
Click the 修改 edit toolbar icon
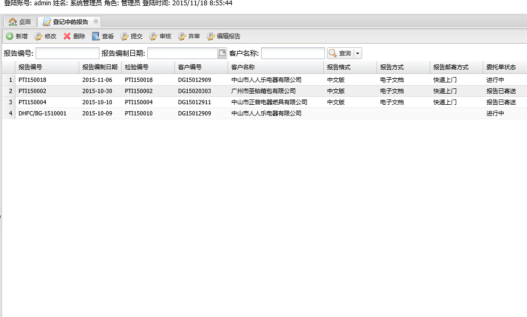click(x=38, y=36)
